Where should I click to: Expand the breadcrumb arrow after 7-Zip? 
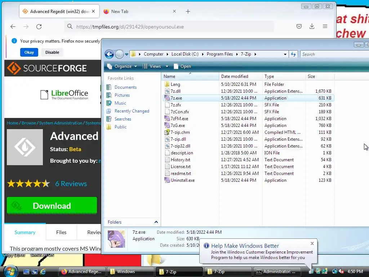point(255,54)
